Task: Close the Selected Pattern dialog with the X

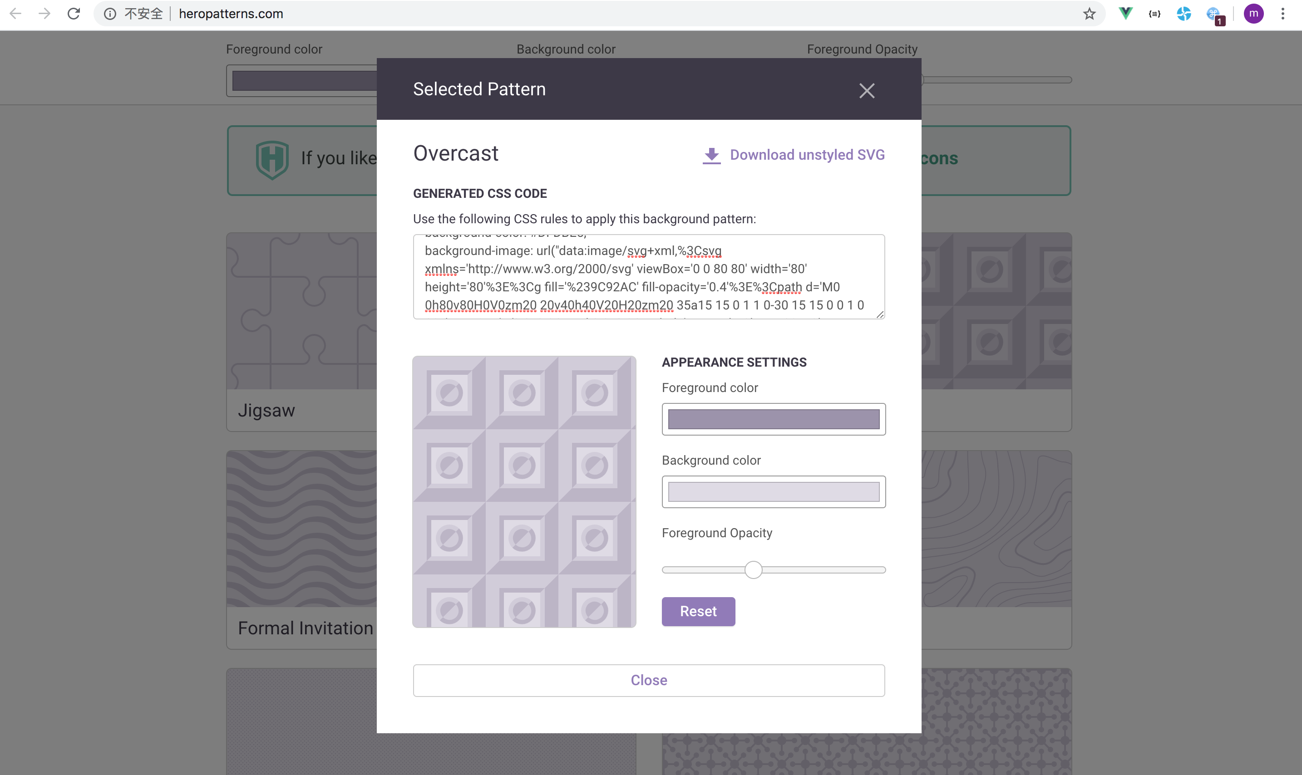Action: pos(867,90)
